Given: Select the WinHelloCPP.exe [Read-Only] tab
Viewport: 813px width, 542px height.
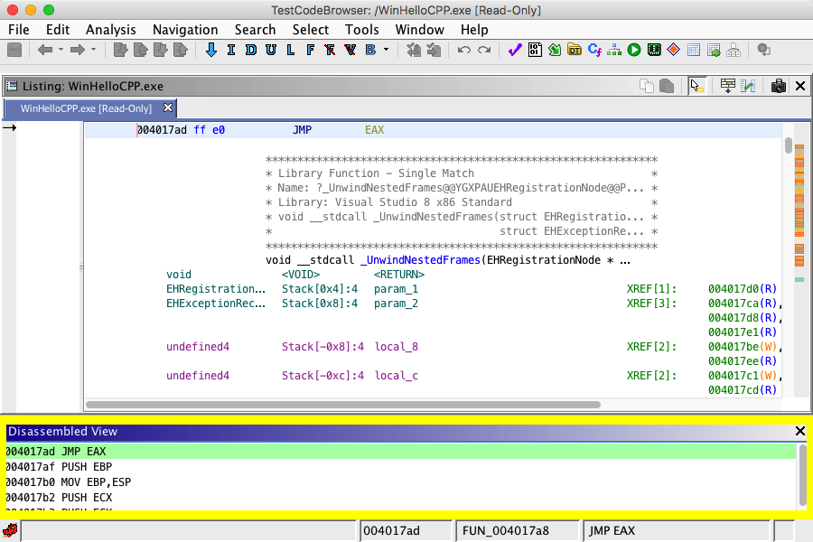Looking at the screenshot, I should 86,108.
